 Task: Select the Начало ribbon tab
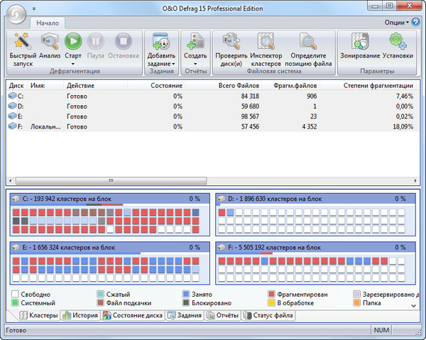pos(48,23)
